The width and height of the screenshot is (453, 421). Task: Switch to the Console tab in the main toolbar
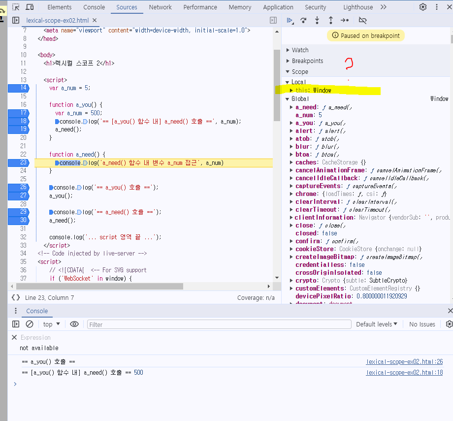(x=94, y=7)
